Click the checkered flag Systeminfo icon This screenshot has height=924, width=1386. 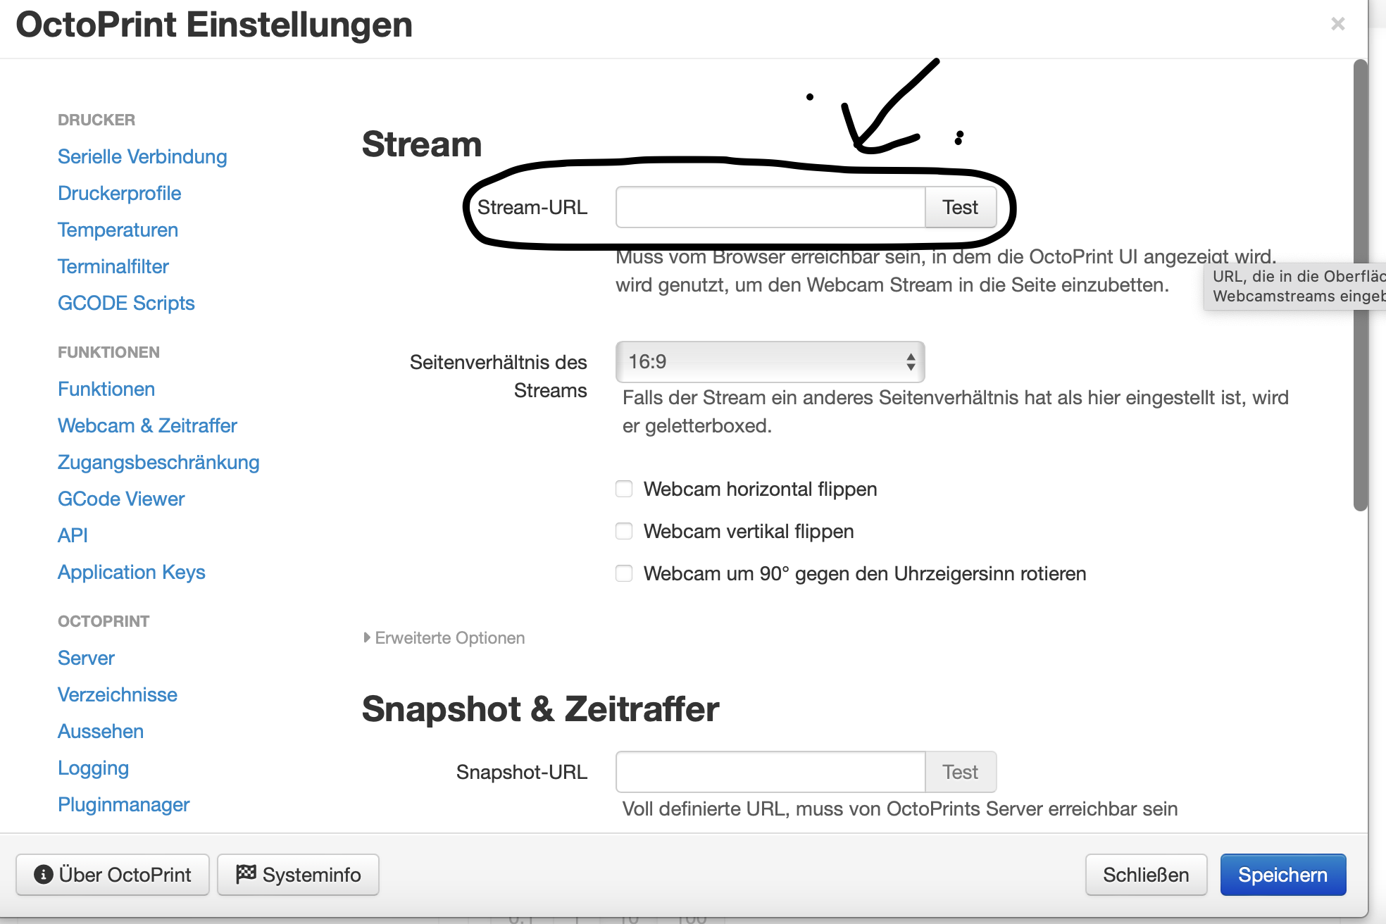(246, 874)
